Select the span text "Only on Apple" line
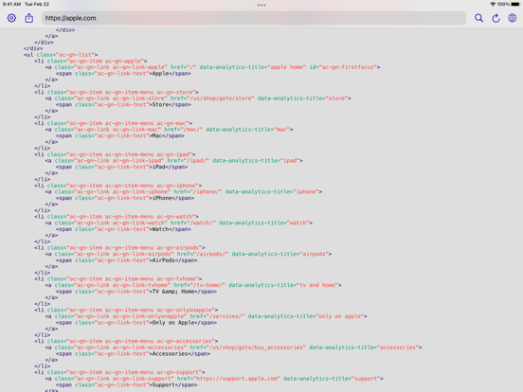Image resolution: width=523 pixels, height=392 pixels. [x=136, y=323]
